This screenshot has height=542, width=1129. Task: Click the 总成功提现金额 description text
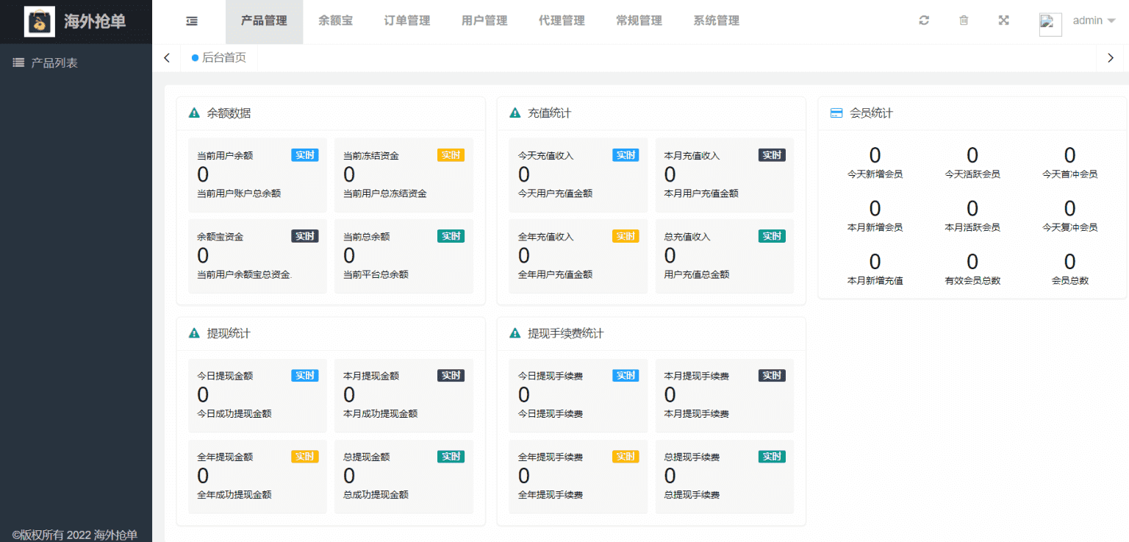coord(376,495)
